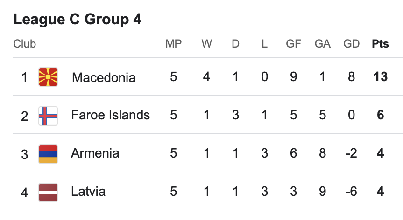Click the GA column header

click(322, 44)
